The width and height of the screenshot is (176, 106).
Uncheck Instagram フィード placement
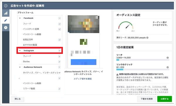(59, 56)
